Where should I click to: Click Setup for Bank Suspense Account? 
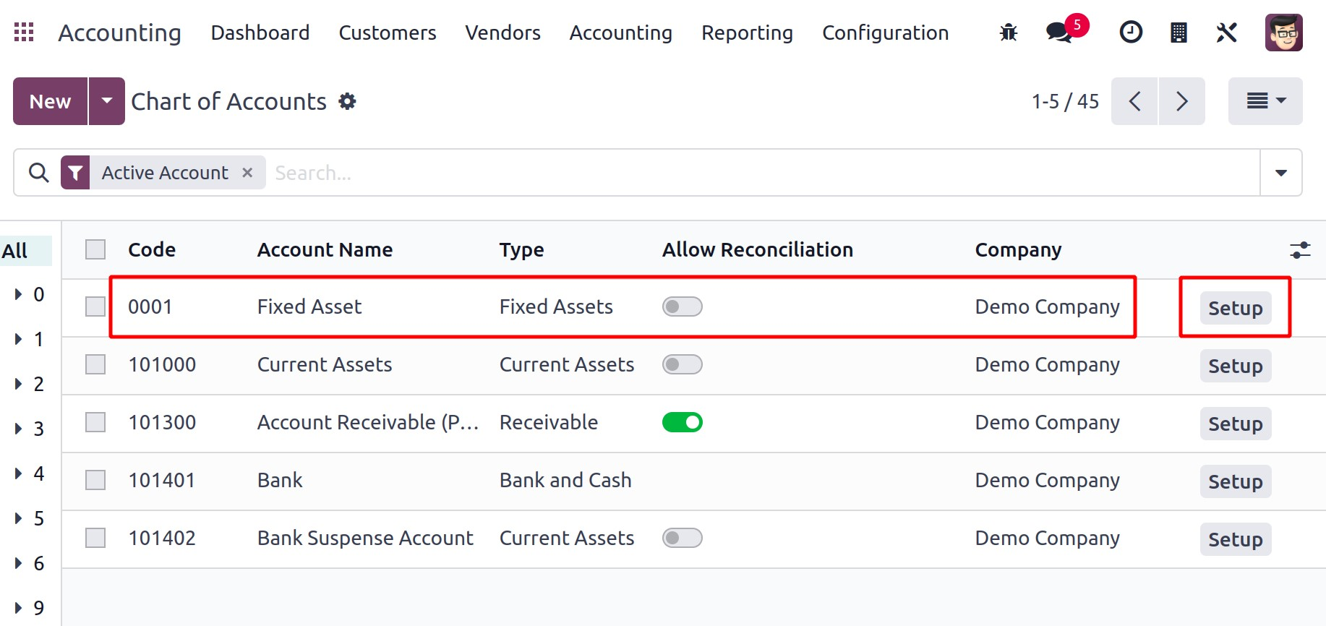pyautogui.click(x=1235, y=539)
